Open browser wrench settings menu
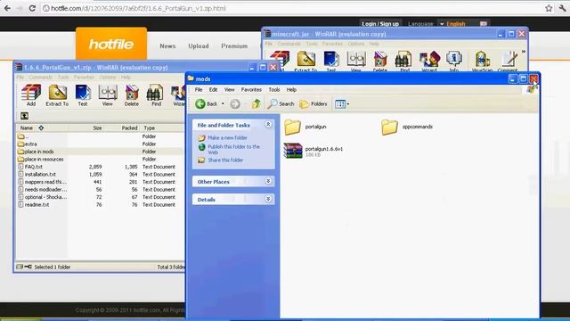Screen dimensions: 570x321 point(563,8)
